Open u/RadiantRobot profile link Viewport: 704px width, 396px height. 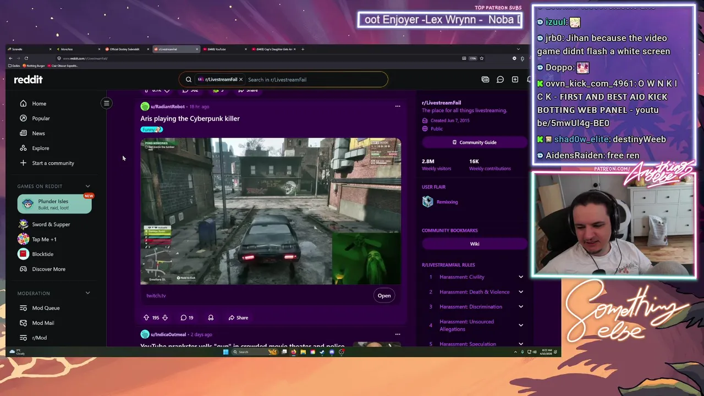point(168,107)
